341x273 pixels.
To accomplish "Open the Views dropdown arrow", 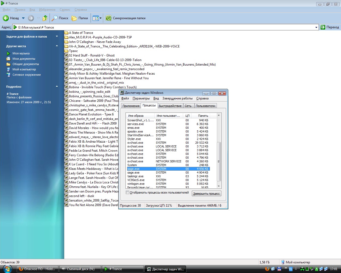I will tap(100, 18).
